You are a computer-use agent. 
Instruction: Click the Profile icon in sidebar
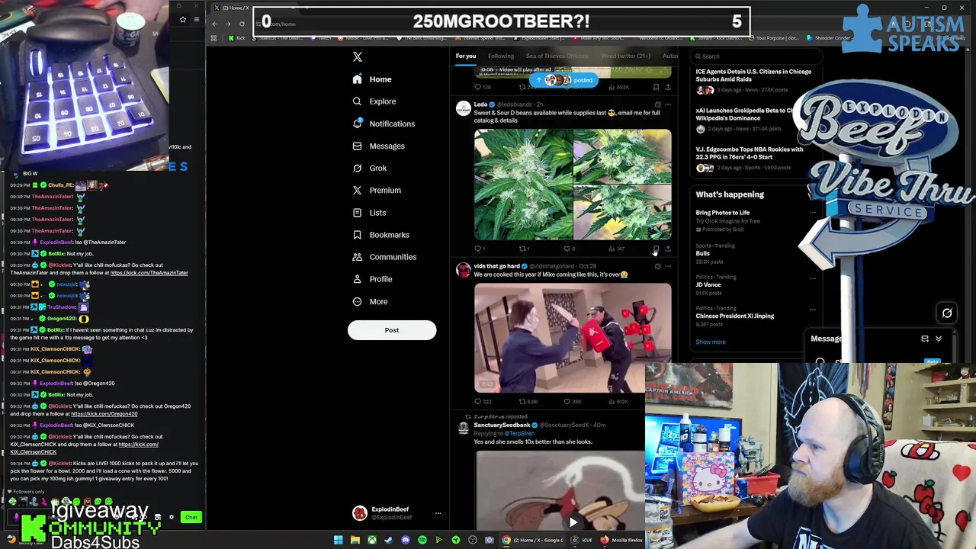(357, 279)
